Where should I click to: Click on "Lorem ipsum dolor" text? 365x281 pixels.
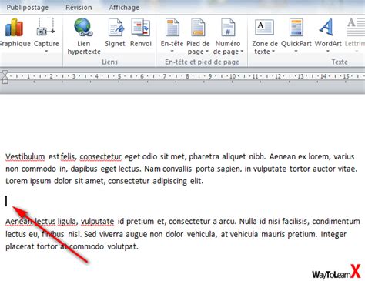[x=39, y=181]
